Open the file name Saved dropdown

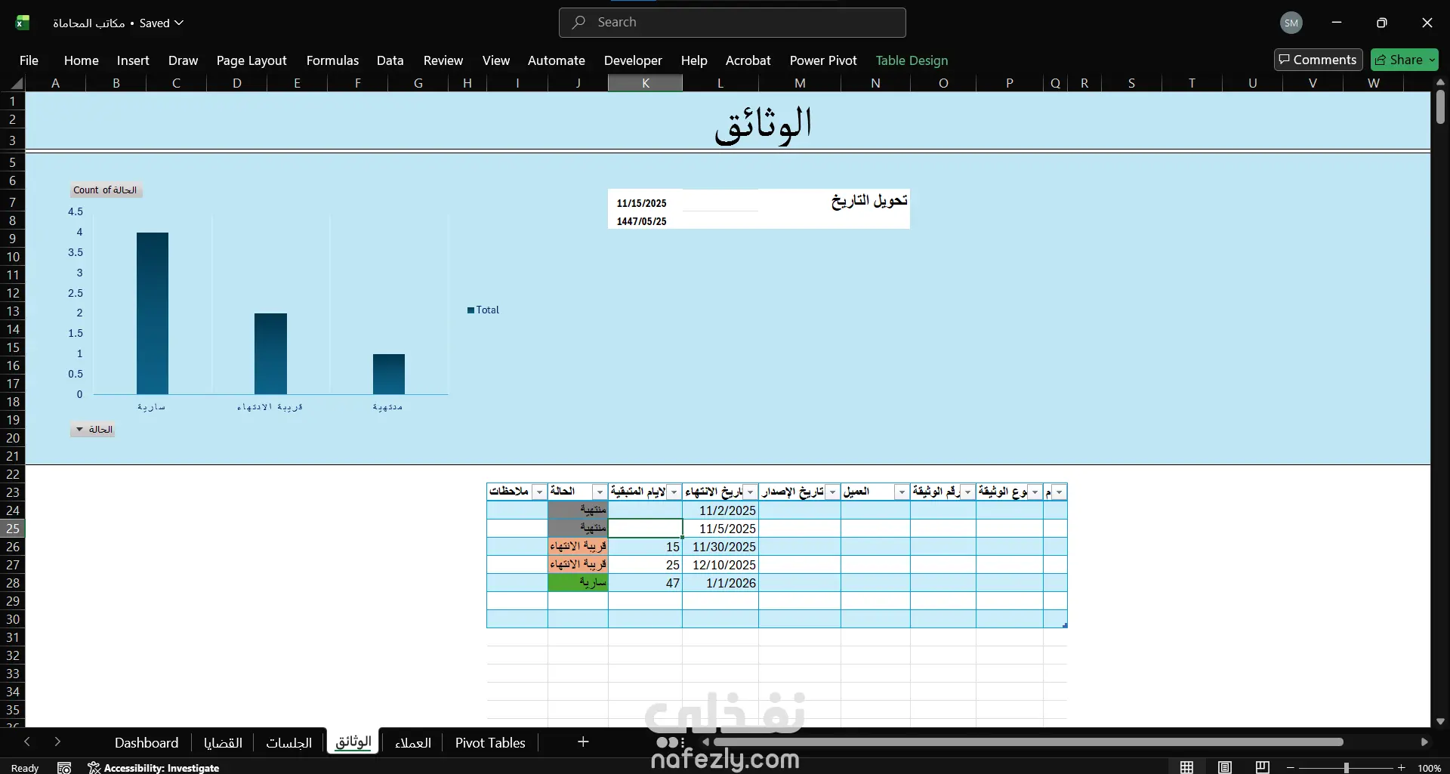[162, 23]
